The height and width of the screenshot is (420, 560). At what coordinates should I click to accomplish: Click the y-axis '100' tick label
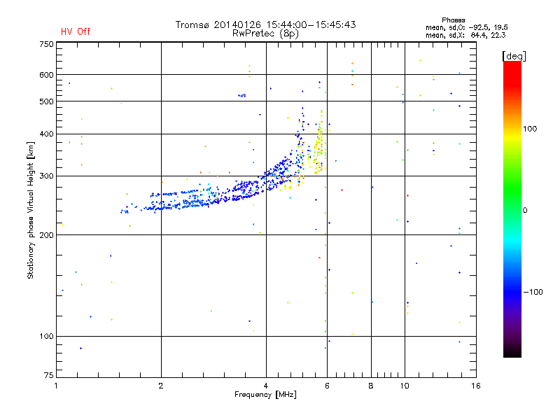pyautogui.click(x=46, y=337)
